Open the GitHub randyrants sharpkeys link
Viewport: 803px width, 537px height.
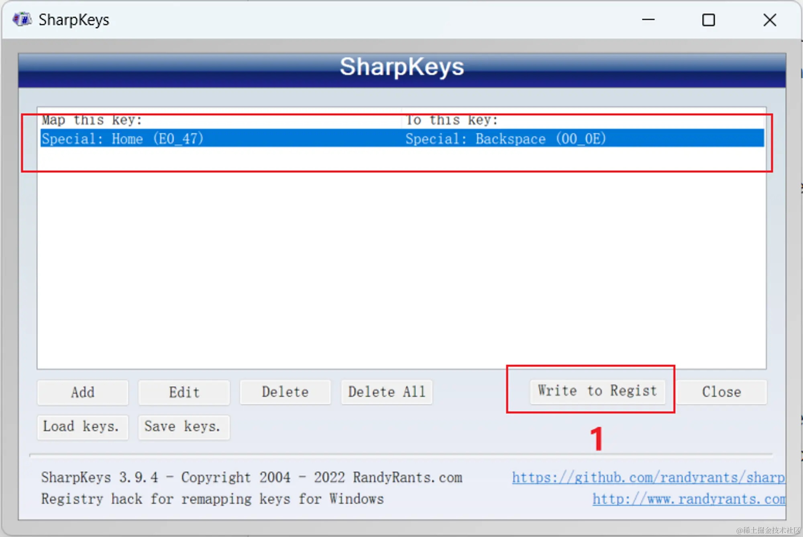648,478
